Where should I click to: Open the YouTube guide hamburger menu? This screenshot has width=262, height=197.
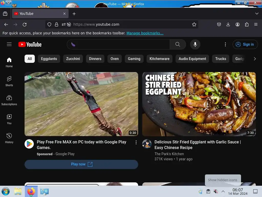9,44
